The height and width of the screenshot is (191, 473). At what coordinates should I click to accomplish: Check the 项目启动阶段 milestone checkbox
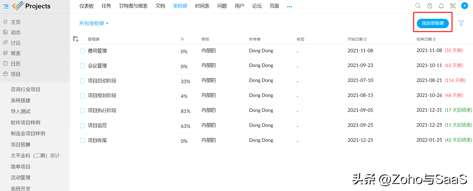point(82,81)
